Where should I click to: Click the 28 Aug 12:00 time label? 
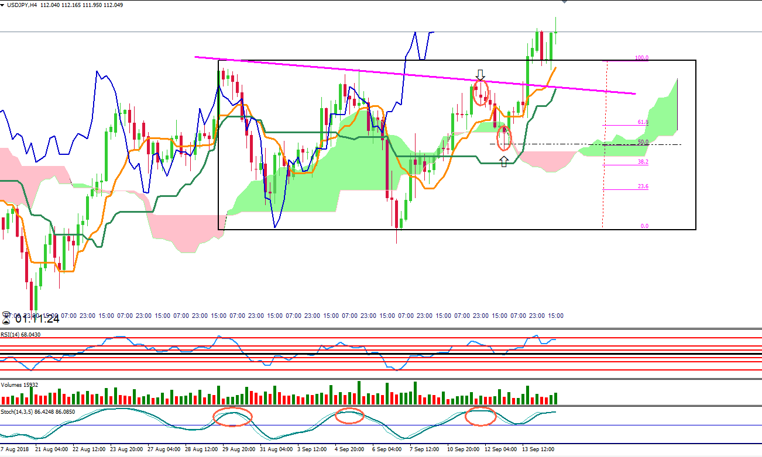click(202, 449)
